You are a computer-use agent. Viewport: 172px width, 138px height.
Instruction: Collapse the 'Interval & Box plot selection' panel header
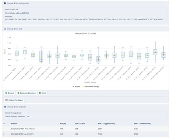tap(86, 3)
